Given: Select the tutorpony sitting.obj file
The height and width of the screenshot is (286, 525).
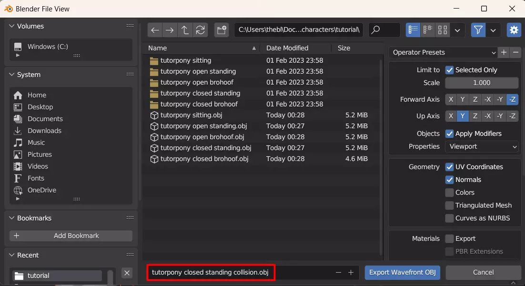Looking at the screenshot, I should click(191, 115).
